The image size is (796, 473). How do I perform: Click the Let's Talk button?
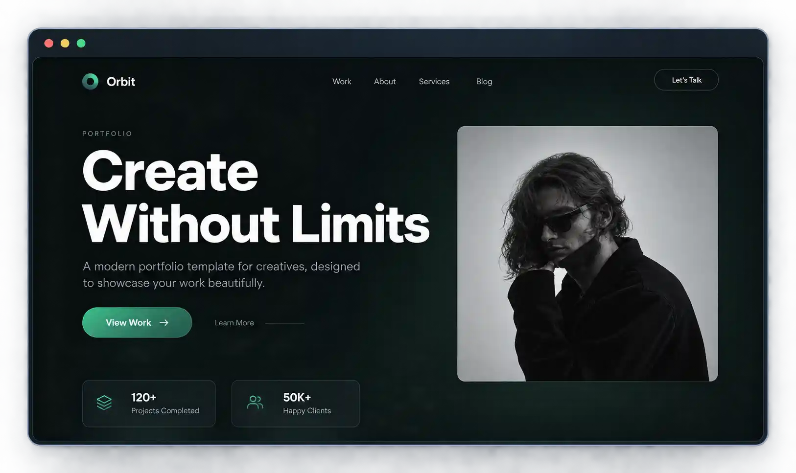tap(686, 80)
